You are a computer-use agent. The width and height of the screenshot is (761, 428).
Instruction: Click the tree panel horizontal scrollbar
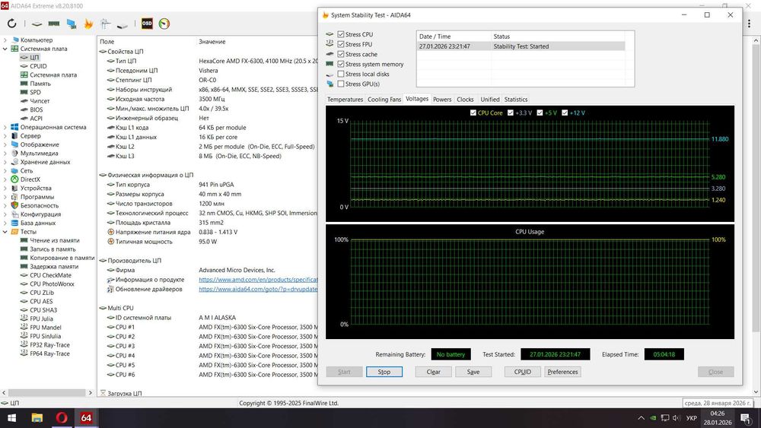coord(46,392)
